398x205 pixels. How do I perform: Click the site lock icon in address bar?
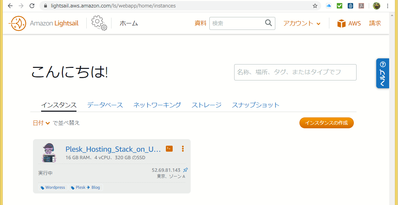pyautogui.click(x=46, y=6)
